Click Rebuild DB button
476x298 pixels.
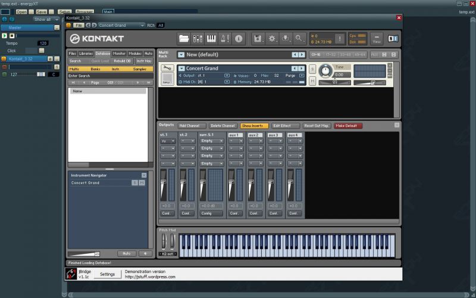click(122, 61)
